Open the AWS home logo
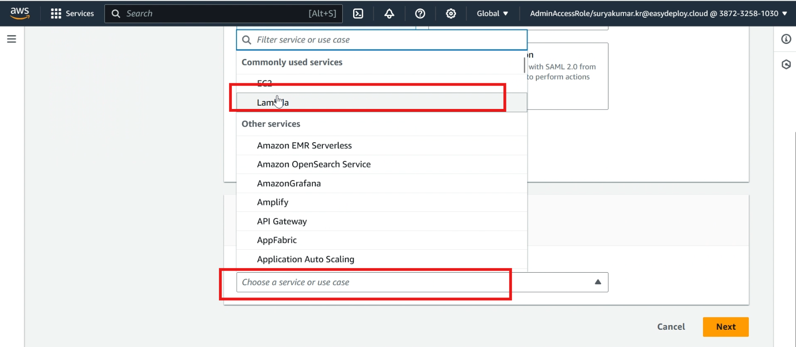This screenshot has width=796, height=347. tap(20, 13)
